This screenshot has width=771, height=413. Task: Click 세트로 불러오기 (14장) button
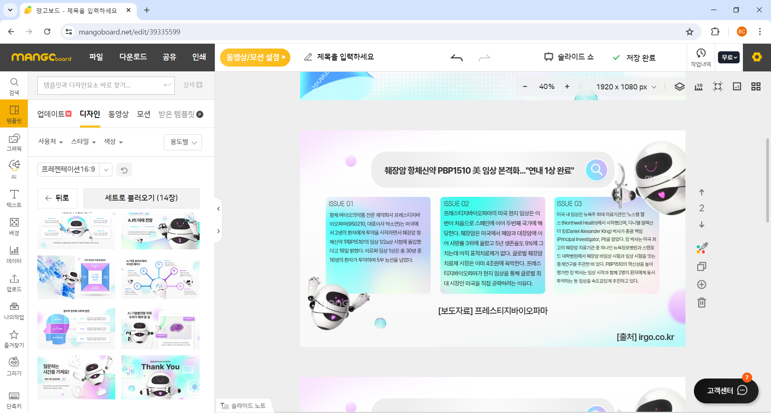click(x=141, y=198)
